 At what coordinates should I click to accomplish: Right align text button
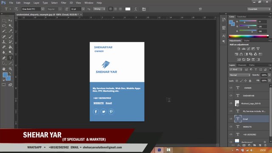pyautogui.click(x=120, y=9)
